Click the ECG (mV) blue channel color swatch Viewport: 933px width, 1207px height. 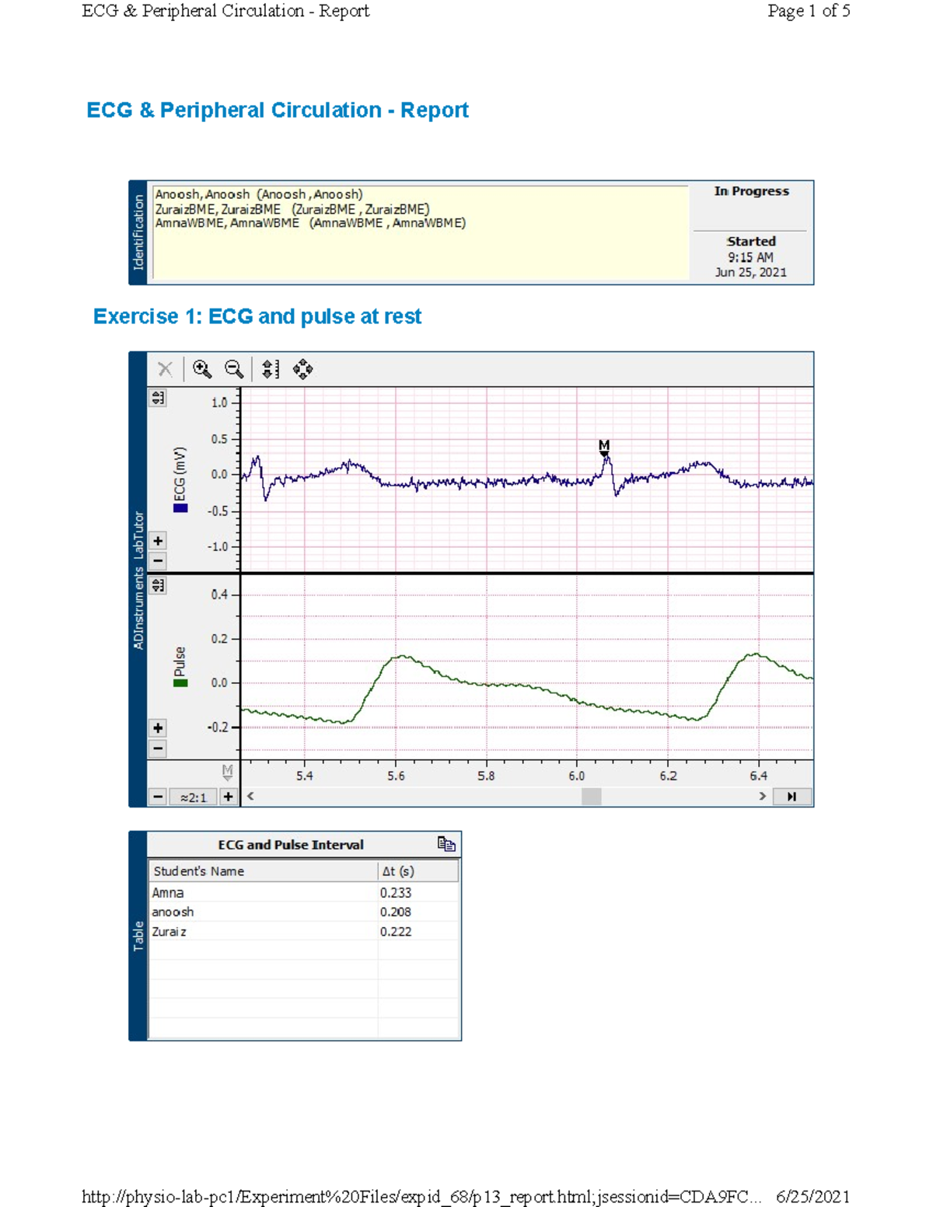point(180,508)
